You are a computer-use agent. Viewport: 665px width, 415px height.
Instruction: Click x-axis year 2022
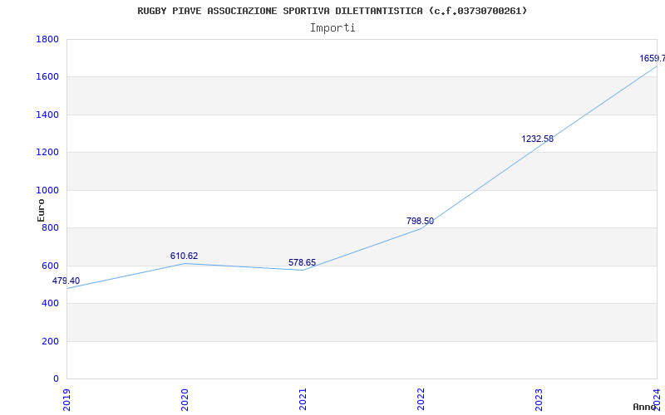point(421,400)
